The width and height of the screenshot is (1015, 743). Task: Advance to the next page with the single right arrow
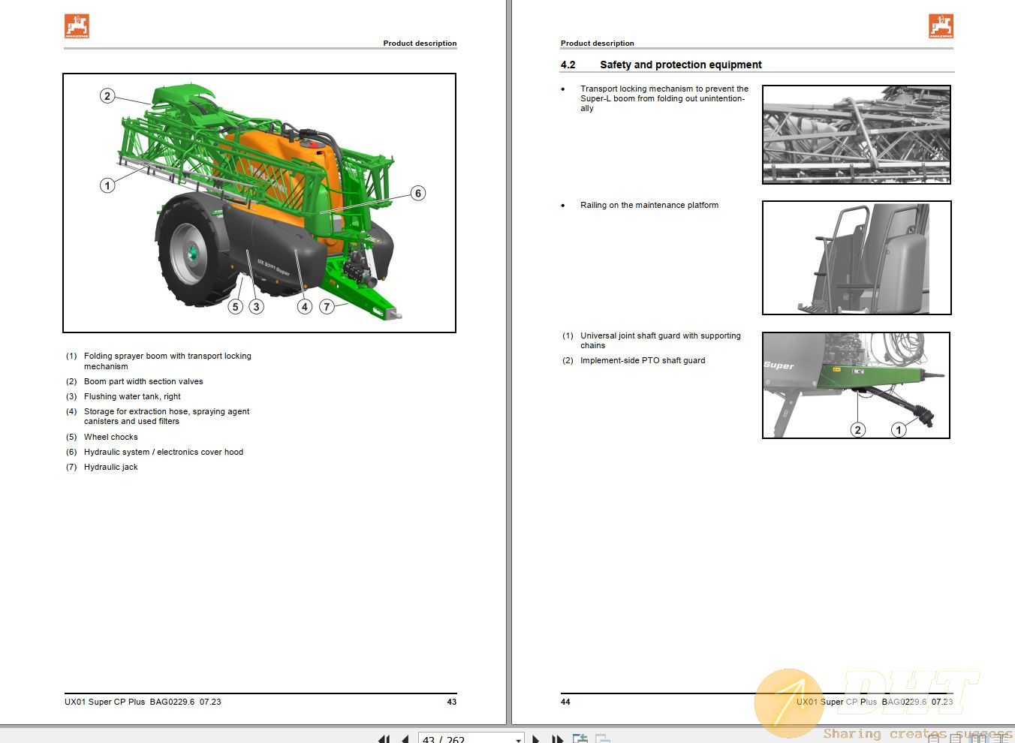pos(536,738)
